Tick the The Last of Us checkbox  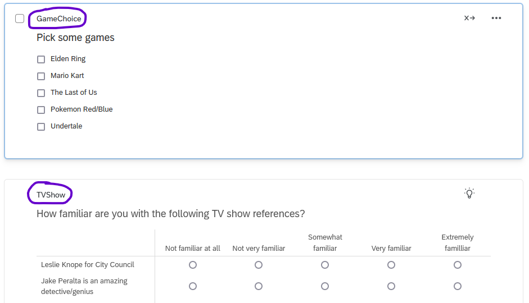[x=41, y=93]
